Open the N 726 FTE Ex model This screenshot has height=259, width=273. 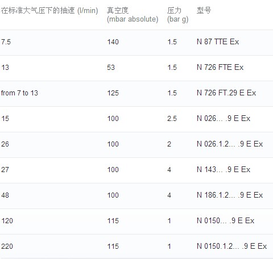(220, 68)
